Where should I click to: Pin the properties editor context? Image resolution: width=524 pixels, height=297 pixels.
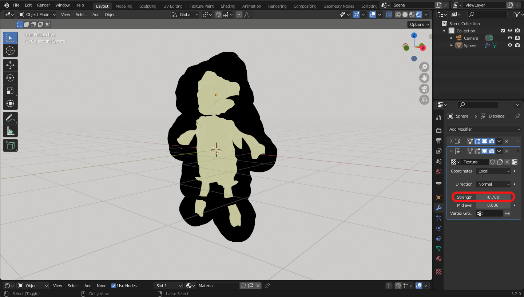[517, 116]
